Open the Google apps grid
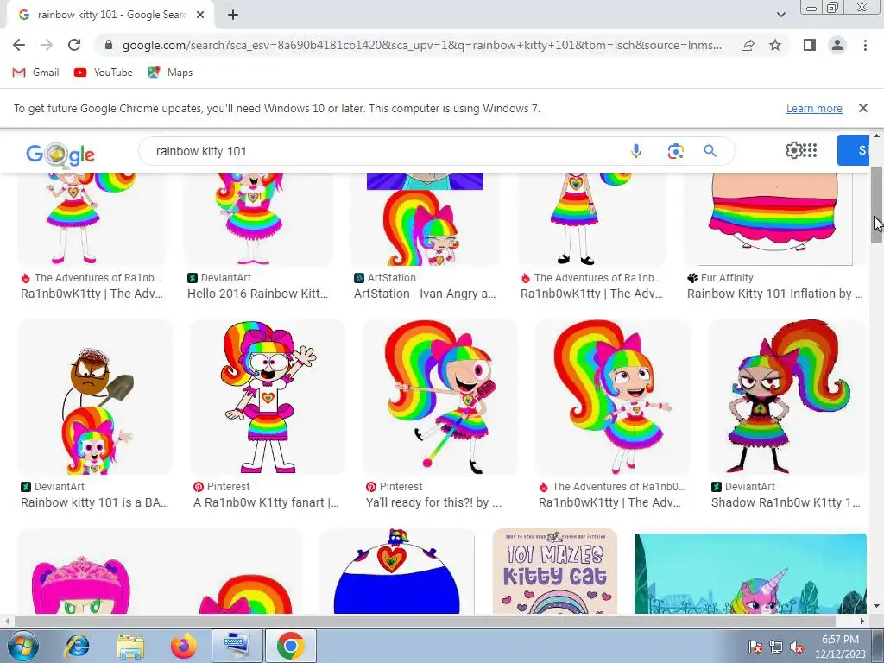Viewport: 884px width, 663px height. [810, 150]
